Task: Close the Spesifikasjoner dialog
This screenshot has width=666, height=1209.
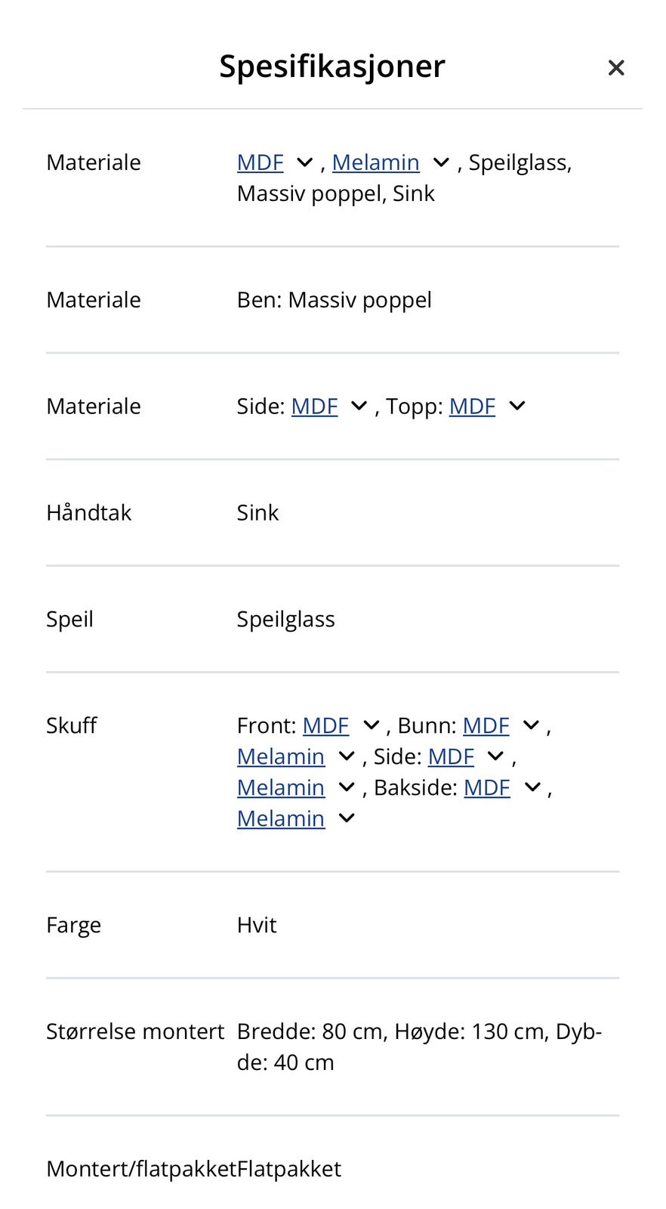Action: (616, 68)
